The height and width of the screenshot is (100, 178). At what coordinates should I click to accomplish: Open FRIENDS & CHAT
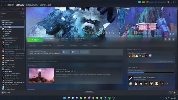tap(172, 92)
